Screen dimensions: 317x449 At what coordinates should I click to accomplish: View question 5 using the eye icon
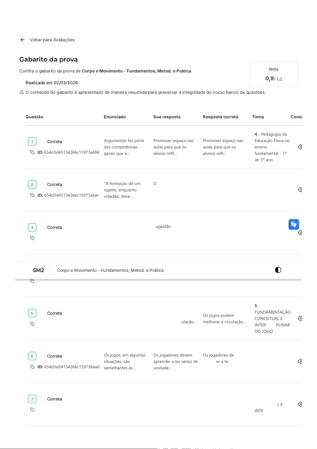tap(300, 318)
